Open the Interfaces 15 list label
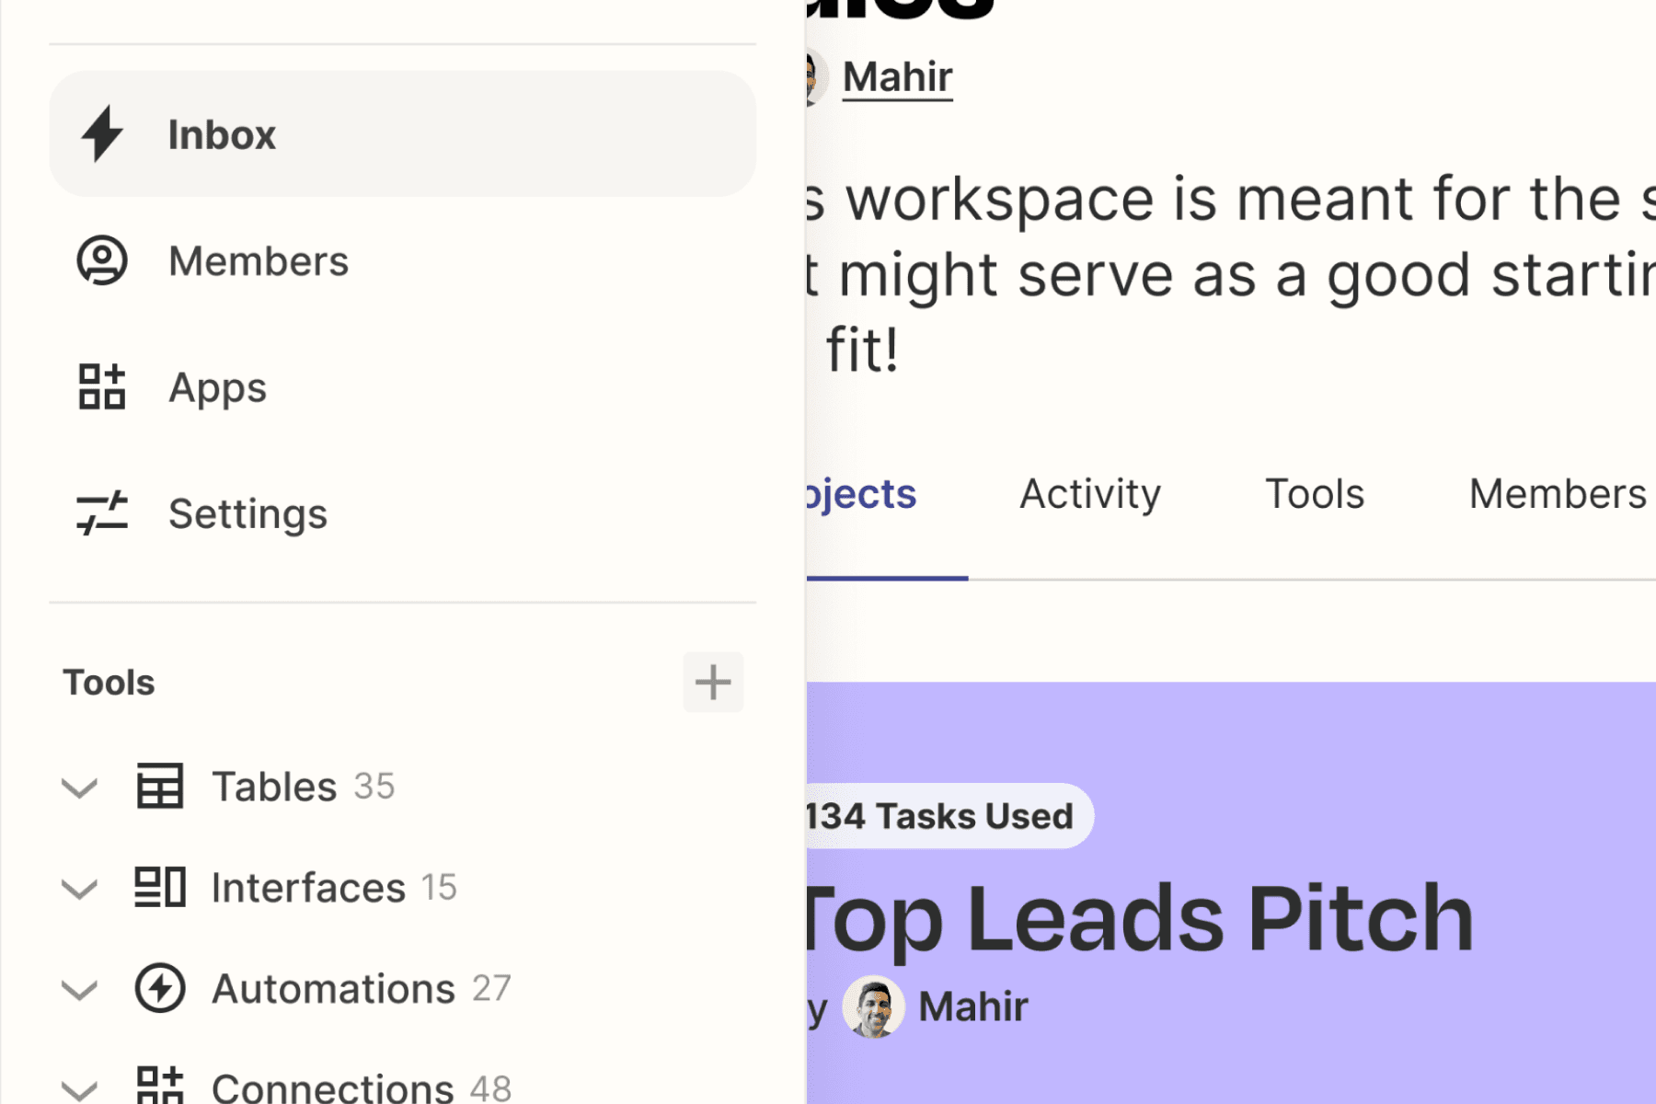 334,888
